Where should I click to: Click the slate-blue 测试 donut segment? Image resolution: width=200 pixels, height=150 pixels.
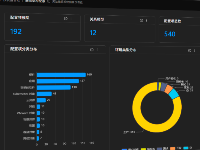click(x=164, y=87)
